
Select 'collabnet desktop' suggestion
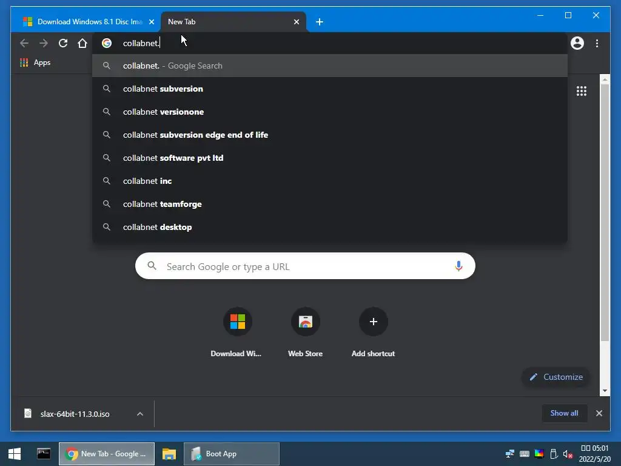pos(329,227)
